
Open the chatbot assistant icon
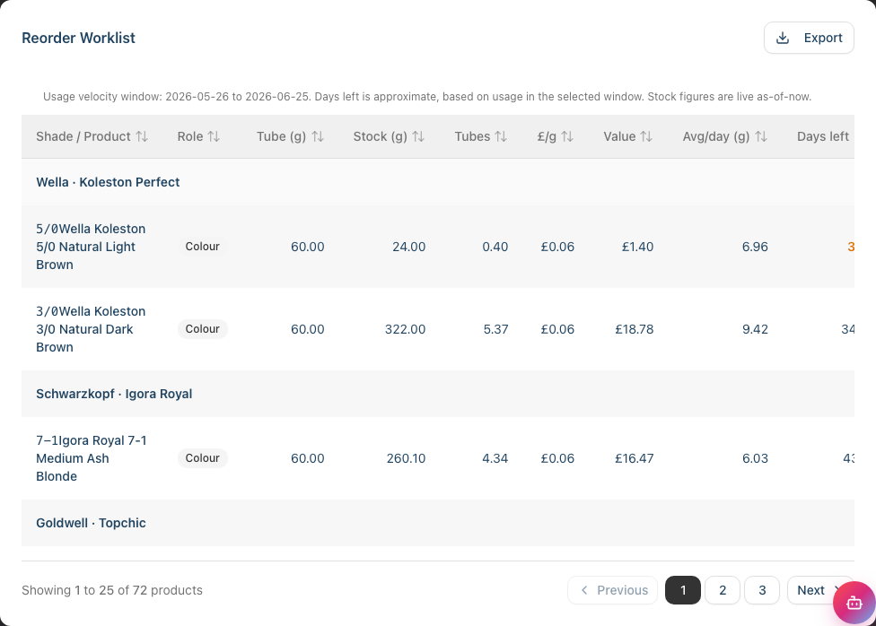[854, 603]
